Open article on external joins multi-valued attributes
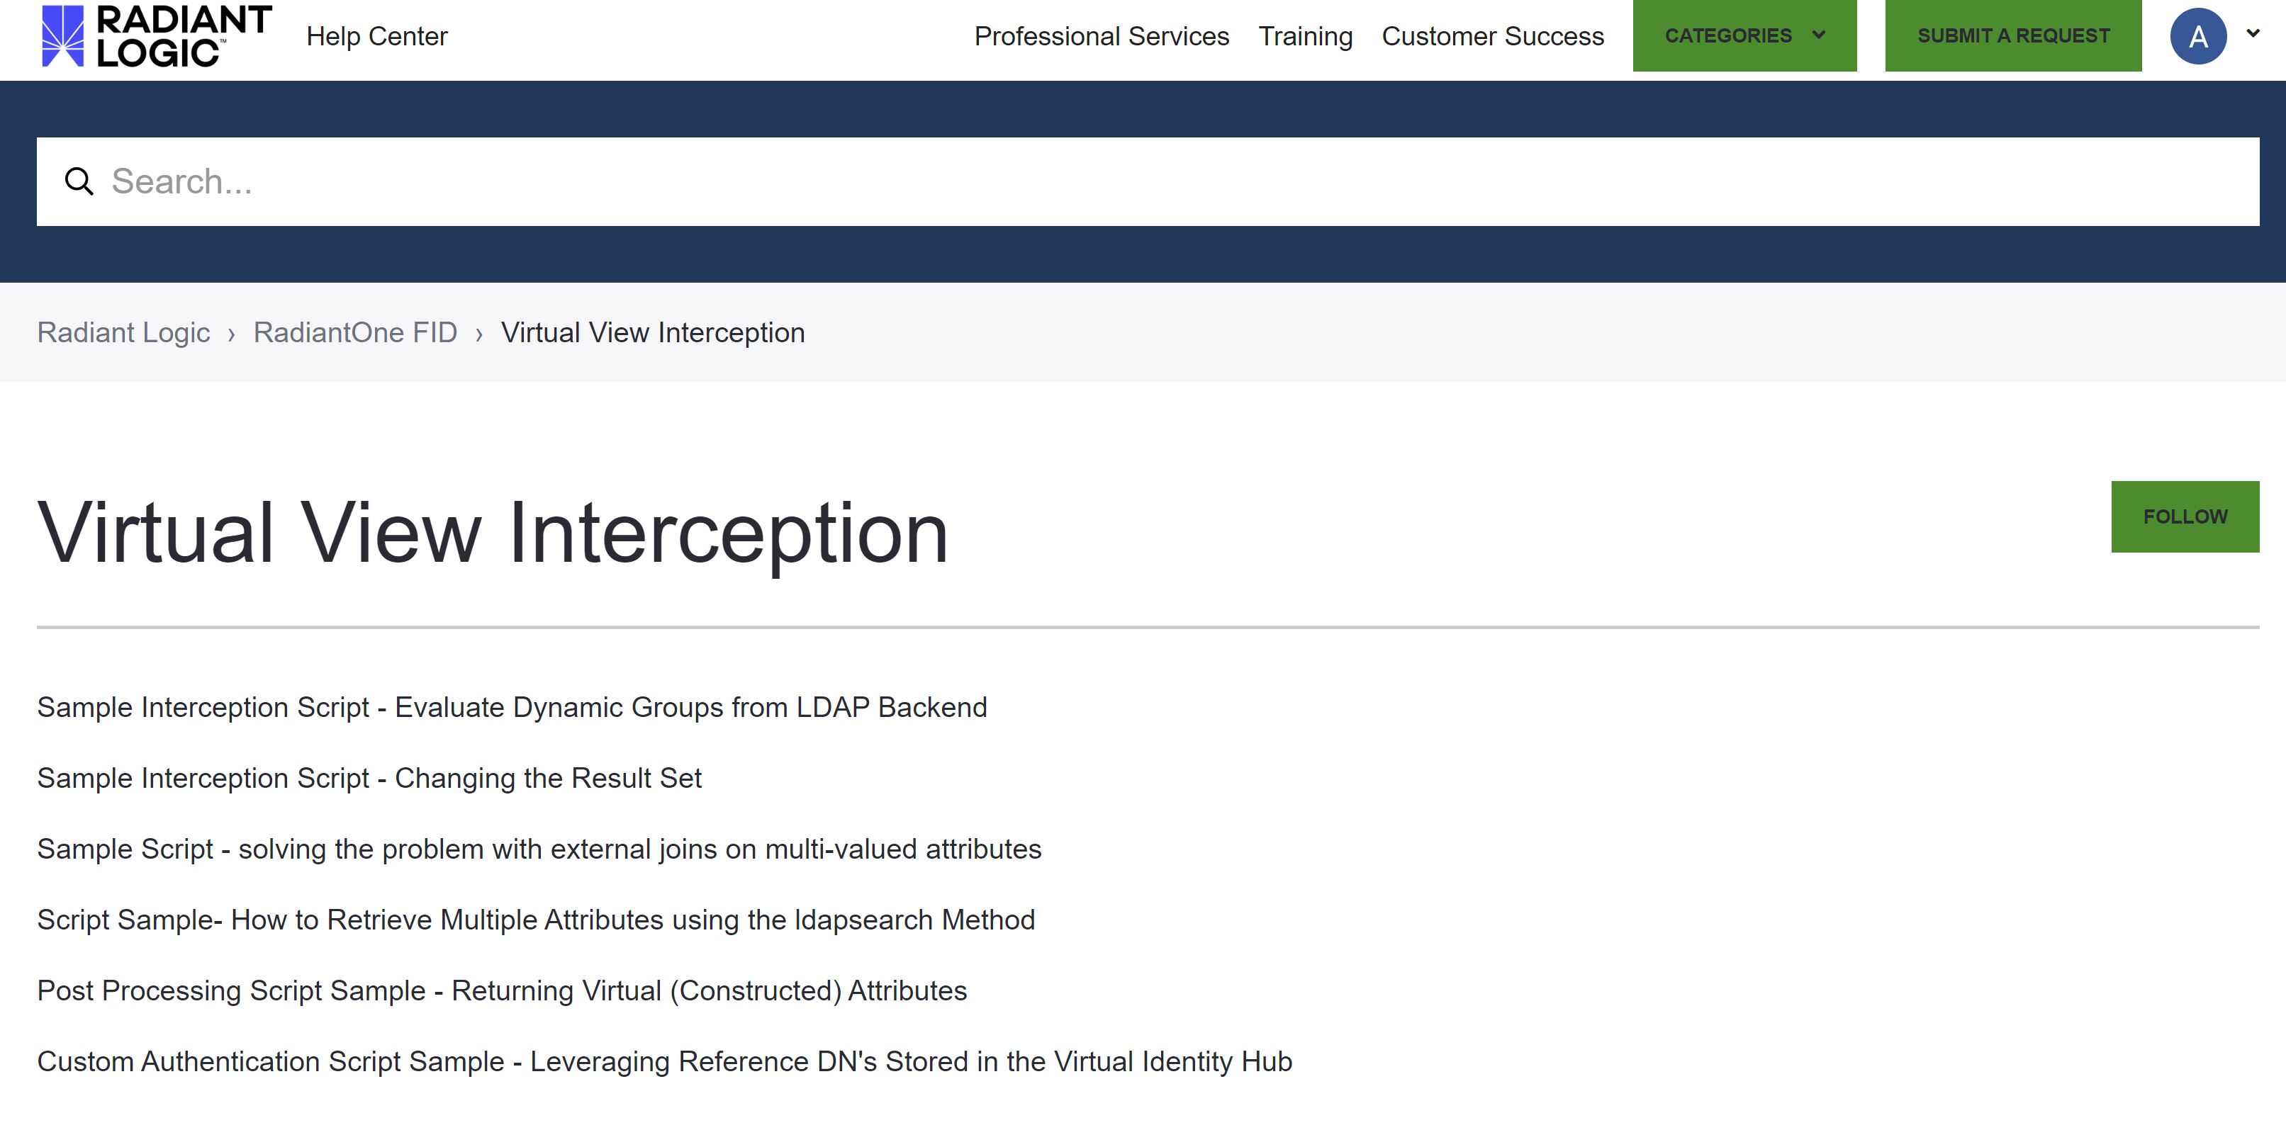2286x1130 pixels. tap(539, 849)
